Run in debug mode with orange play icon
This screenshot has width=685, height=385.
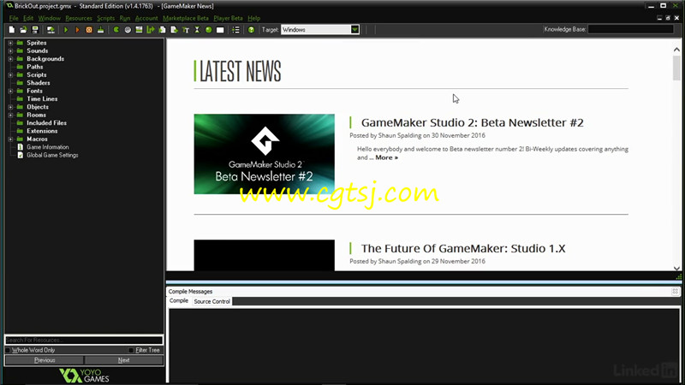click(77, 30)
